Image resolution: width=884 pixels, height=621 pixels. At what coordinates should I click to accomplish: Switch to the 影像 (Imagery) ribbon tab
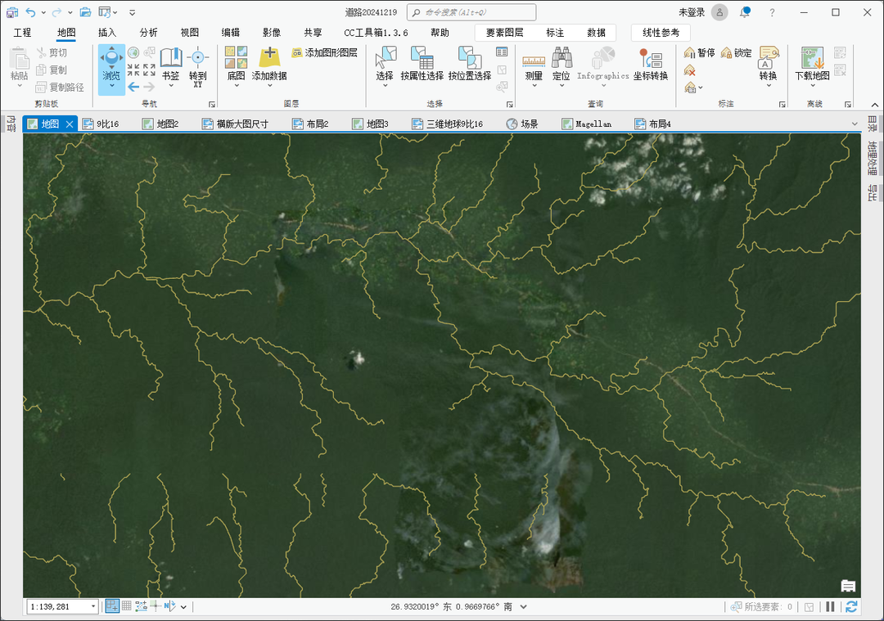point(272,33)
